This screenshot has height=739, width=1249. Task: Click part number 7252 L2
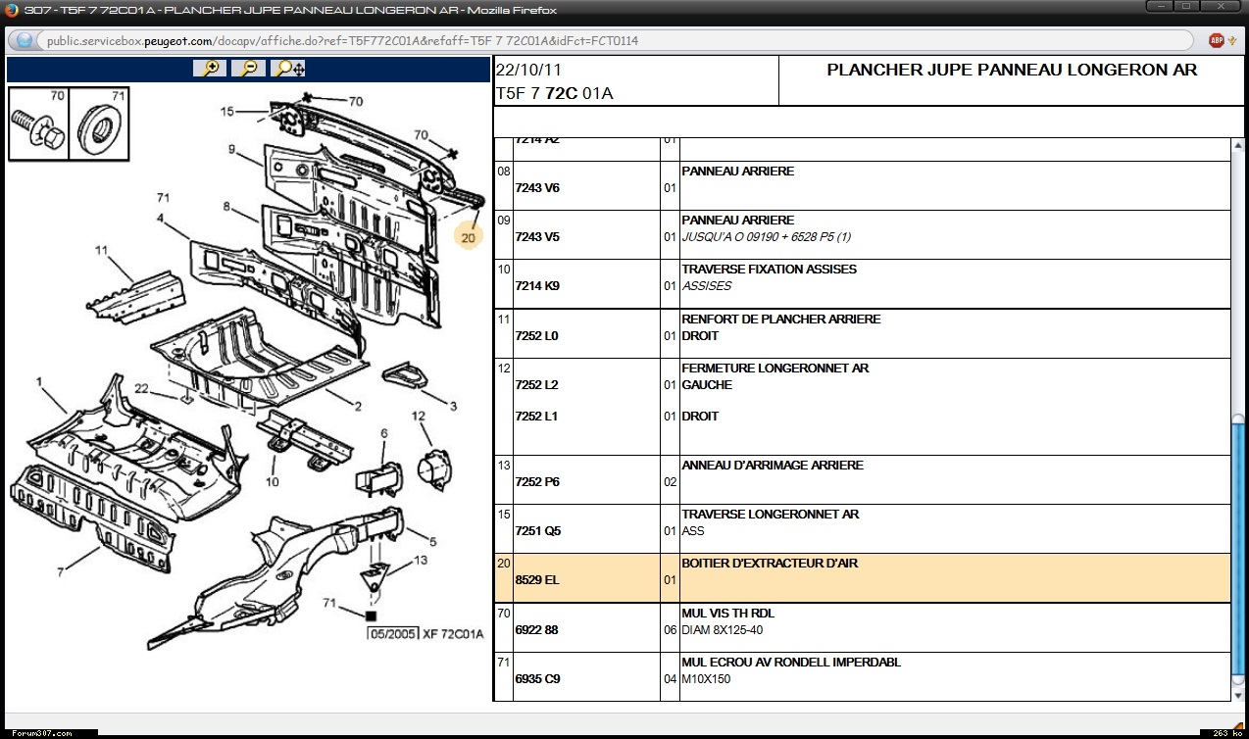click(536, 385)
